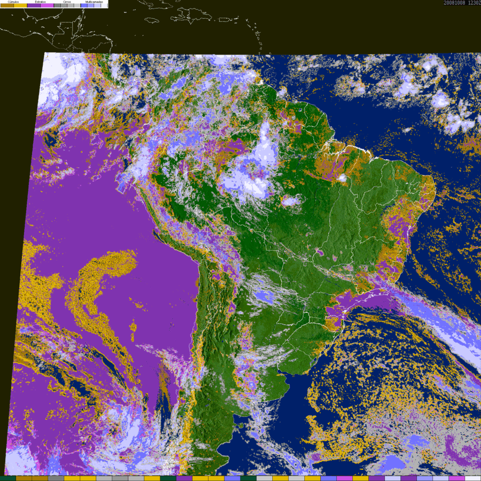This screenshot has height=481, width=481.
Task: Click the white Multicamadas legend swatch
Action: (x=104, y=5)
